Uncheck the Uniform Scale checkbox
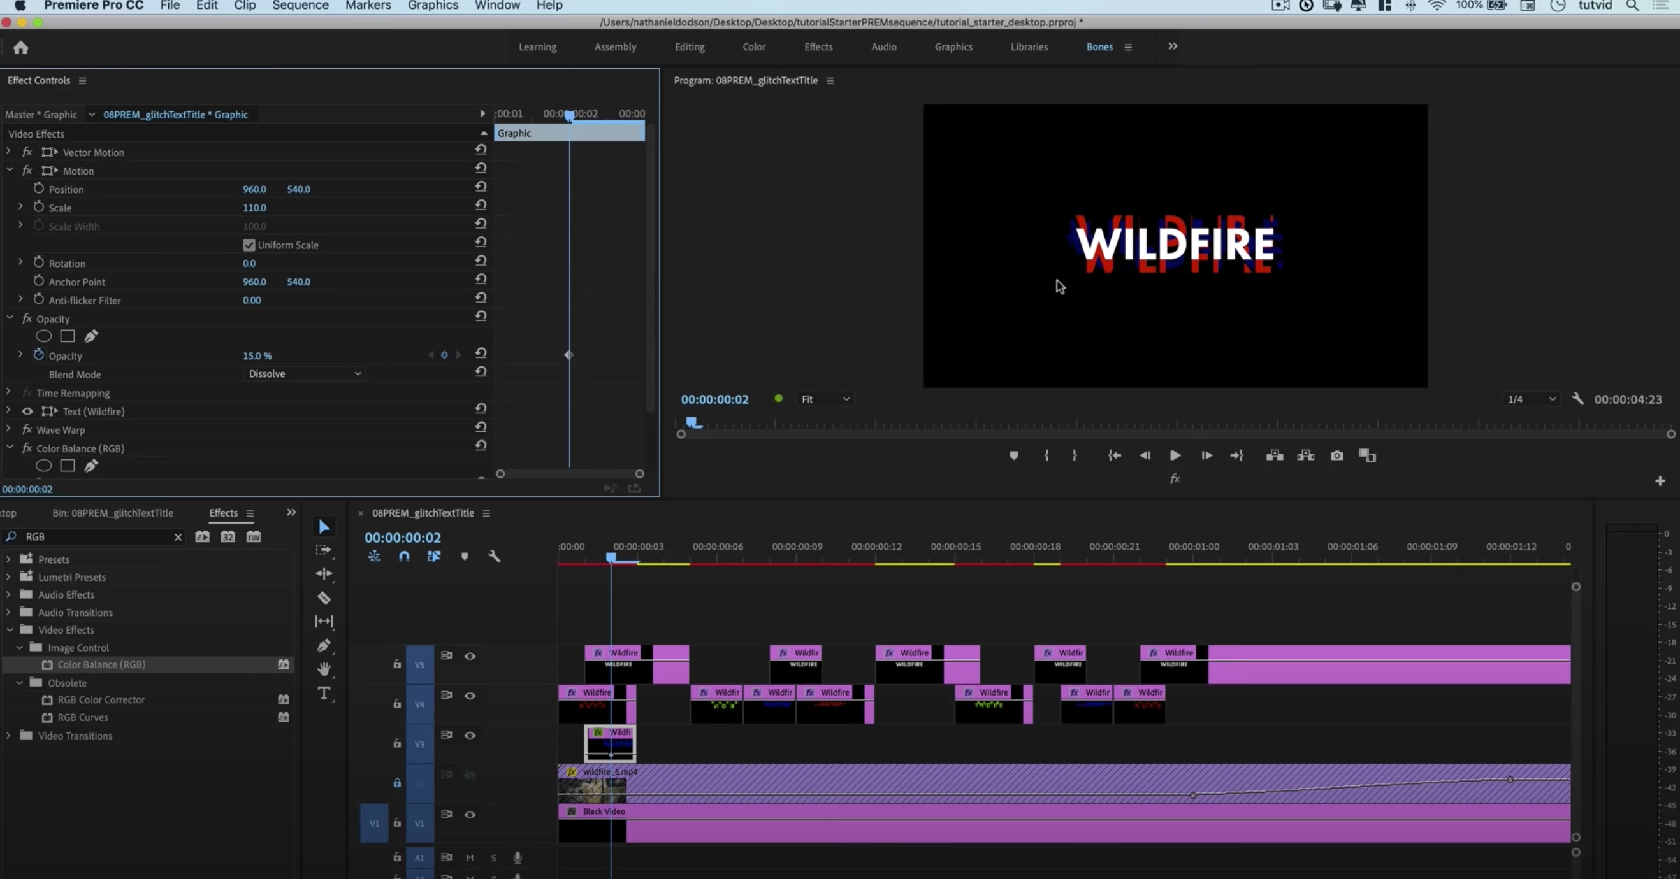Image resolution: width=1680 pixels, height=879 pixels. tap(249, 245)
